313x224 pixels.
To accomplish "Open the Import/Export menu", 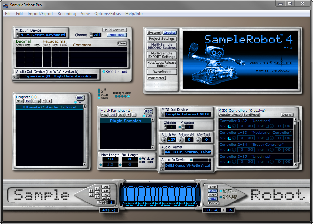I will (x=40, y=14).
